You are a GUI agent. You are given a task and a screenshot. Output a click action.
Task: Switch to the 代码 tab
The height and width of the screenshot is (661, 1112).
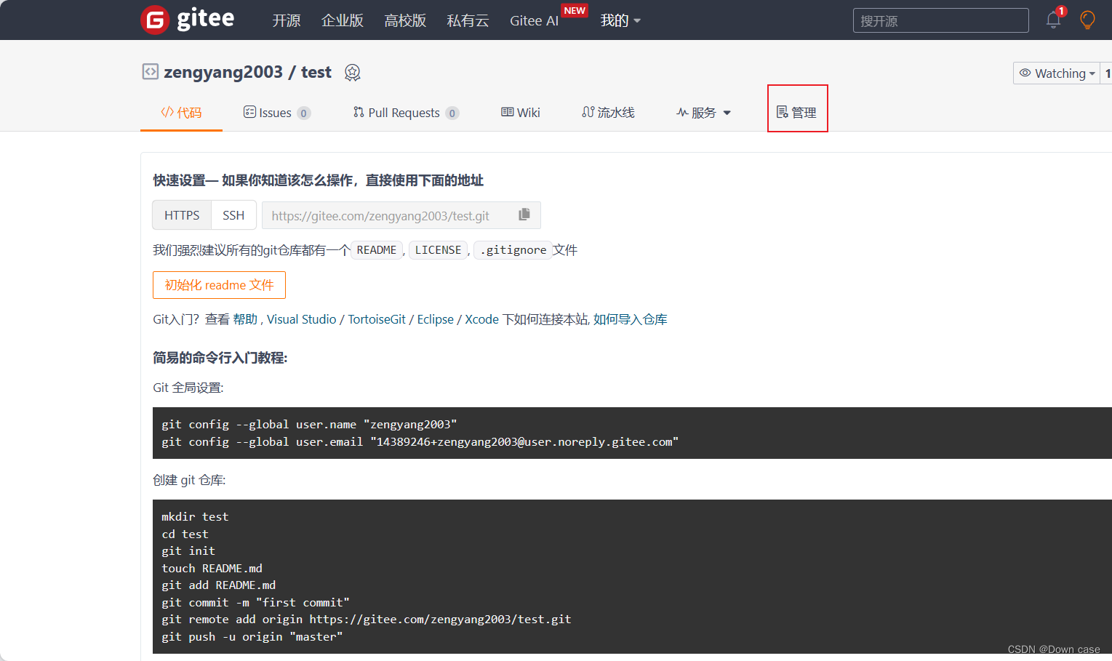tap(181, 113)
